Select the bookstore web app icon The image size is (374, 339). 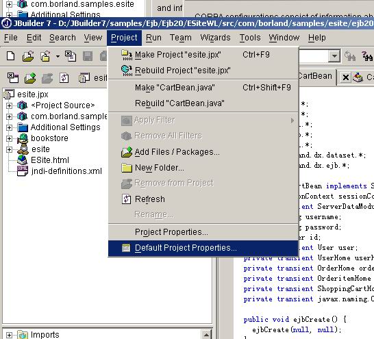click(23, 138)
